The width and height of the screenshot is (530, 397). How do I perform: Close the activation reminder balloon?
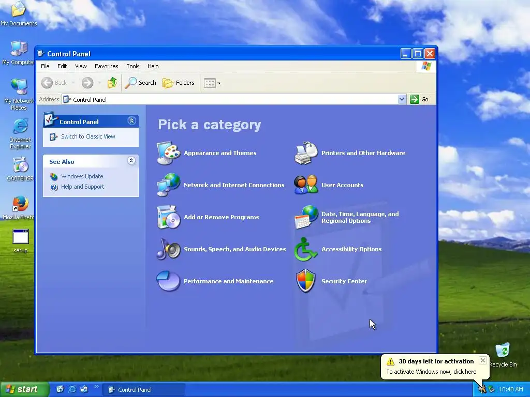click(483, 360)
